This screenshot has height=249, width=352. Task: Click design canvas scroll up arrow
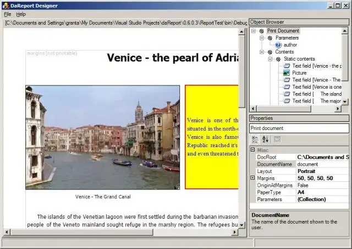[x=241, y=32]
